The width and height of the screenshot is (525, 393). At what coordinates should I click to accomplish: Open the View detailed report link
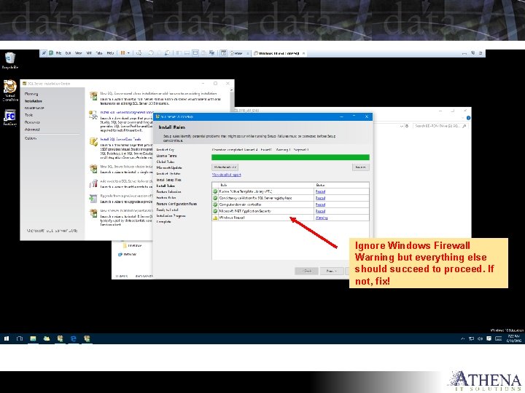(x=226, y=175)
